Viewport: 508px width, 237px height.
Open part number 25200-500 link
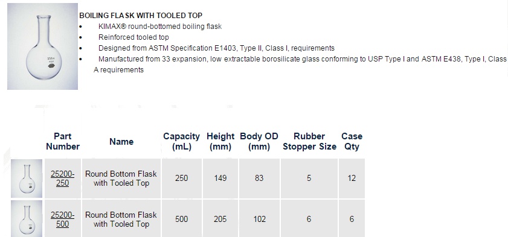63,220
